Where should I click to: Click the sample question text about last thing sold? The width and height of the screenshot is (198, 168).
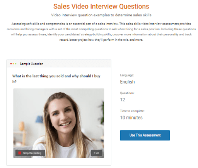click(x=56, y=79)
